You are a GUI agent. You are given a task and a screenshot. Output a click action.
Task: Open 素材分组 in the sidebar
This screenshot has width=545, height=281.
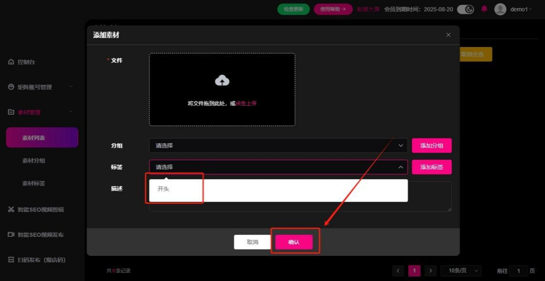click(34, 161)
